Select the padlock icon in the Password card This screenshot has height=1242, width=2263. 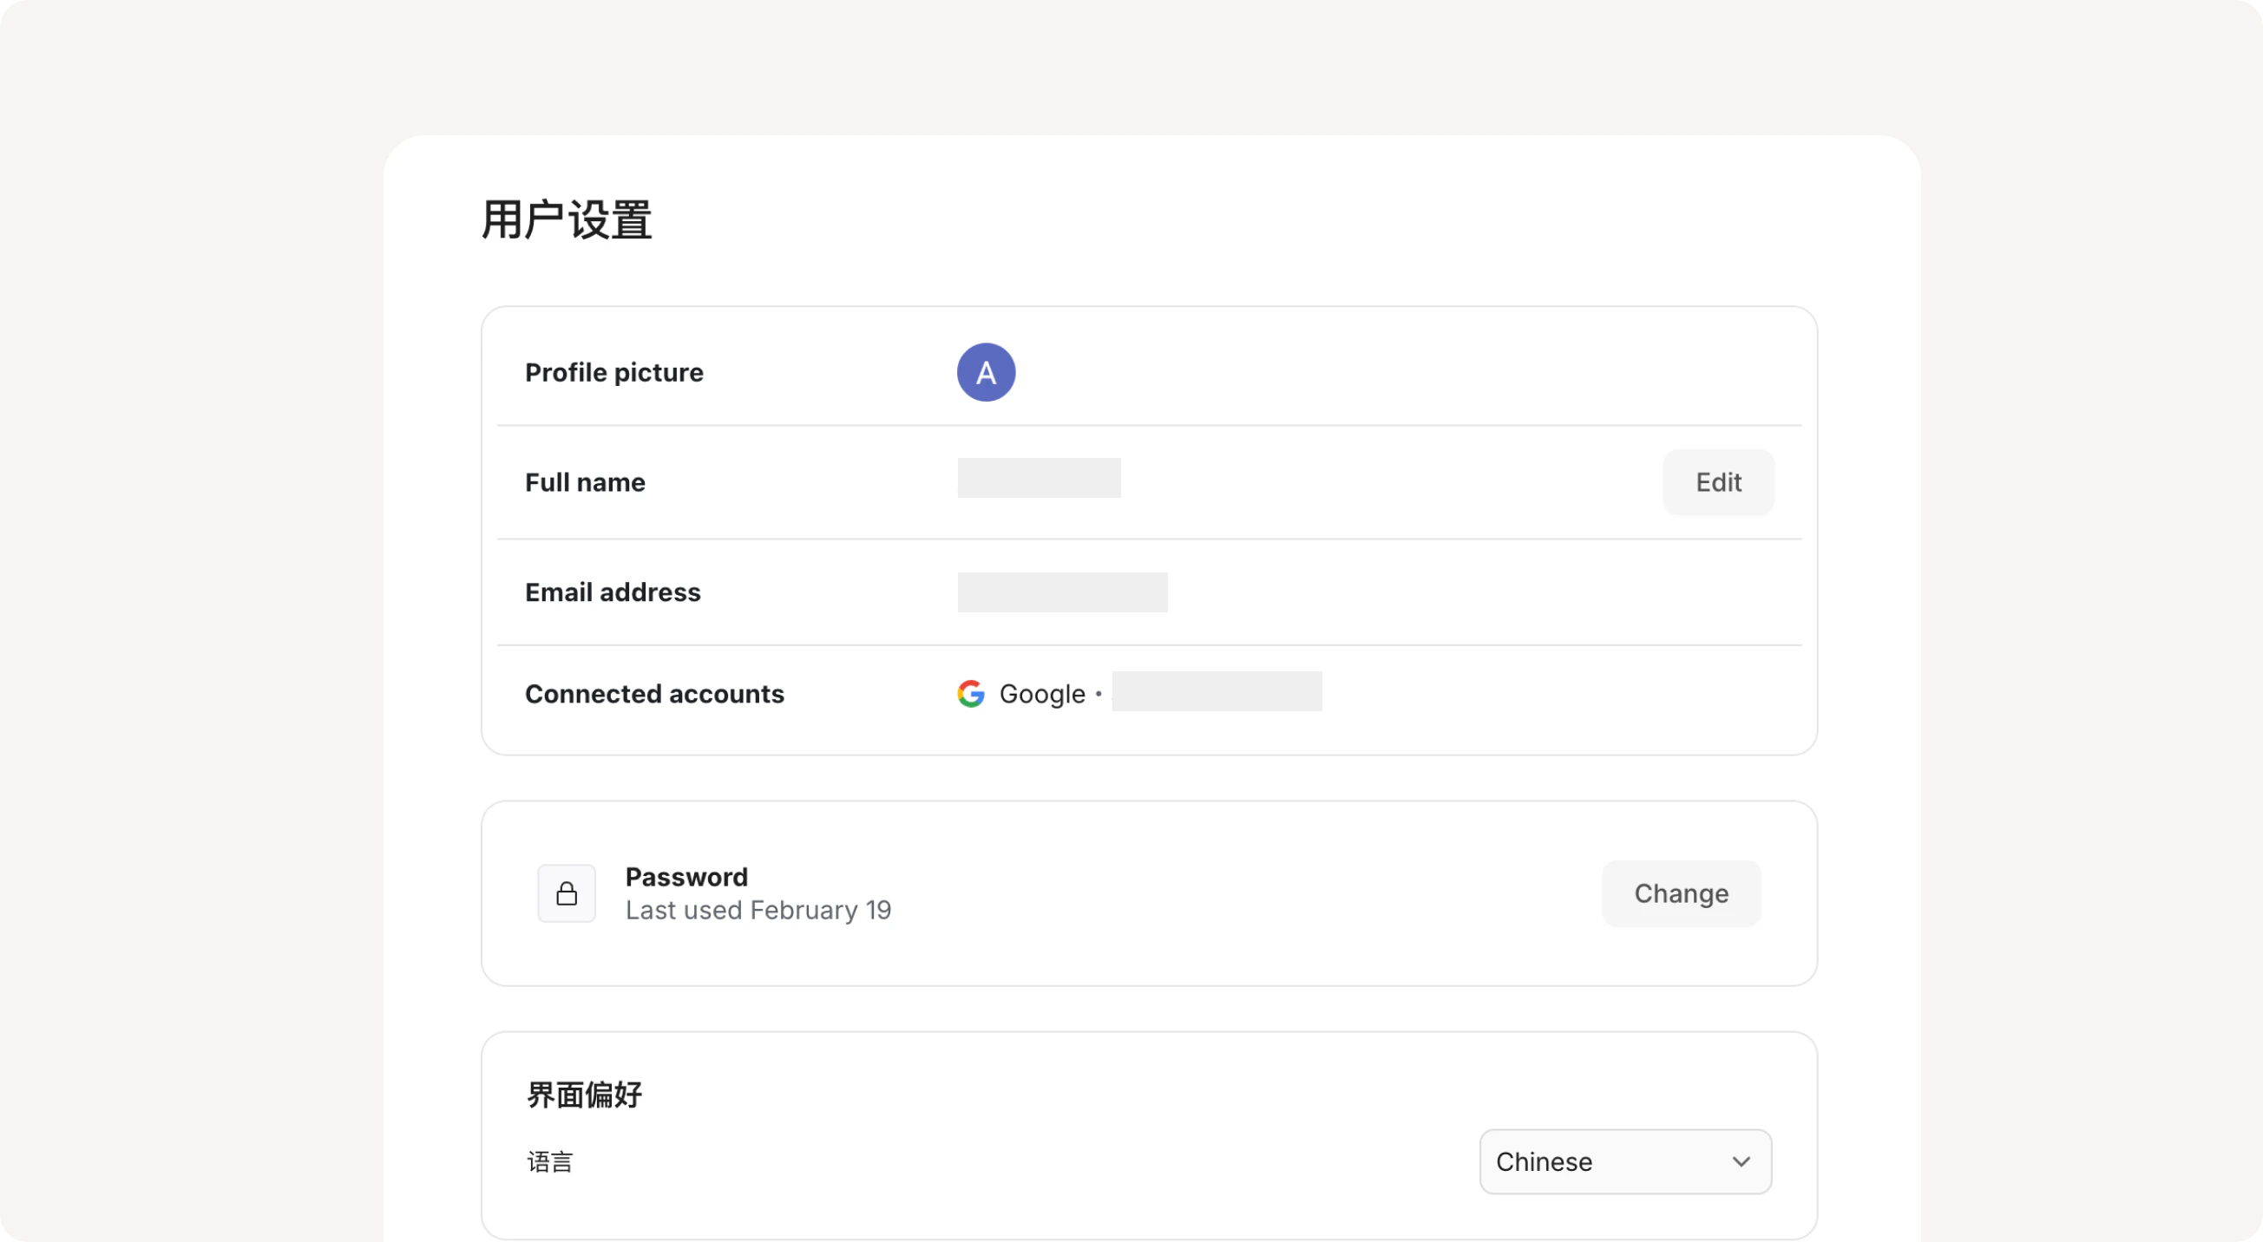pyautogui.click(x=567, y=892)
